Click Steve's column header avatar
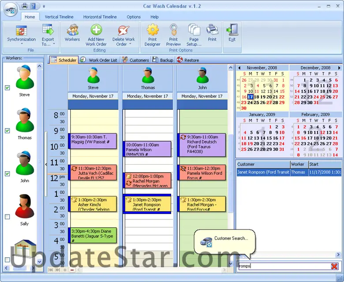The width and height of the screenshot is (344, 282). pyautogui.click(x=93, y=75)
